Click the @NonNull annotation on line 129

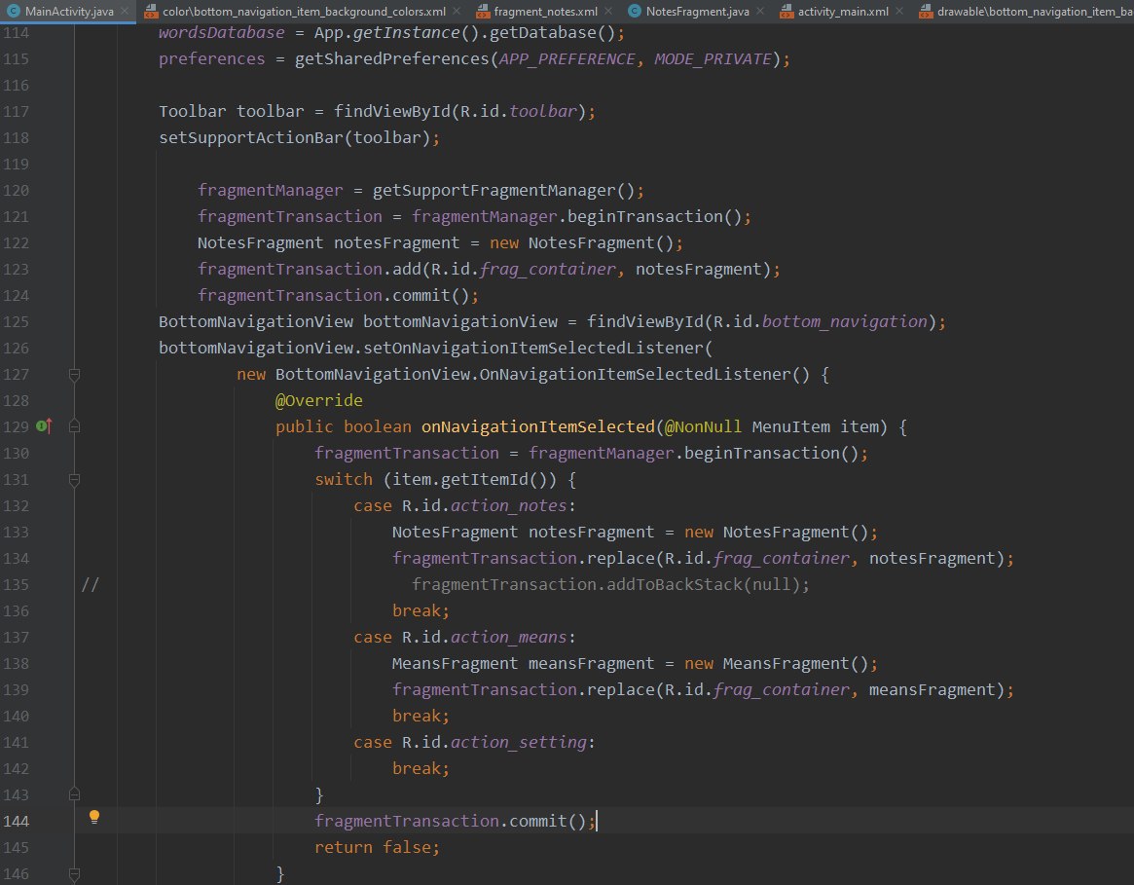point(703,427)
